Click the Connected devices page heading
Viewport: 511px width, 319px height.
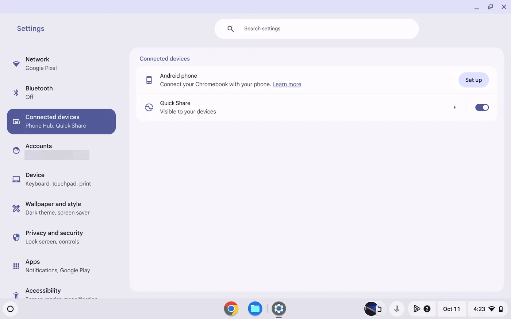(165, 59)
